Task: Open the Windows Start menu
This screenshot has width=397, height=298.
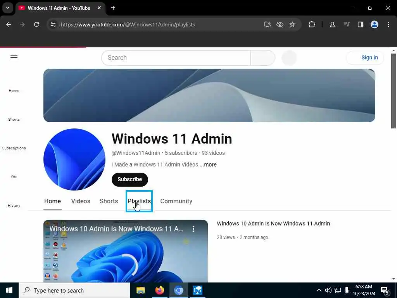Action: 9,290
